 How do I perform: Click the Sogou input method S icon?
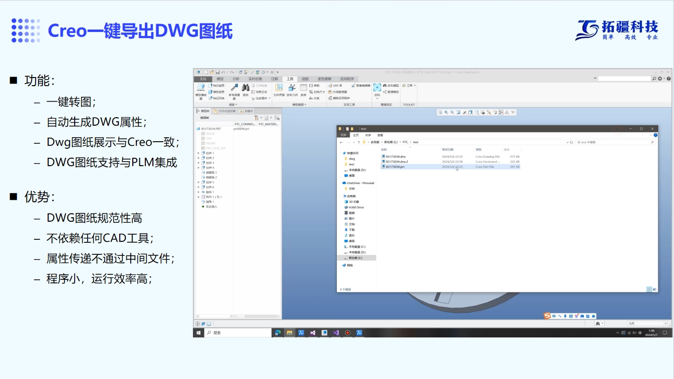(x=547, y=316)
